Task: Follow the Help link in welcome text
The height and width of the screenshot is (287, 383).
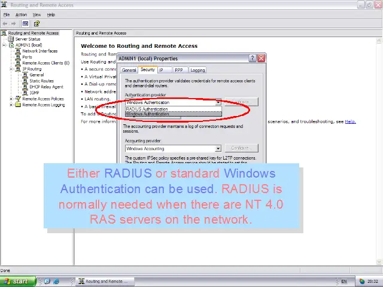Action: [350, 121]
